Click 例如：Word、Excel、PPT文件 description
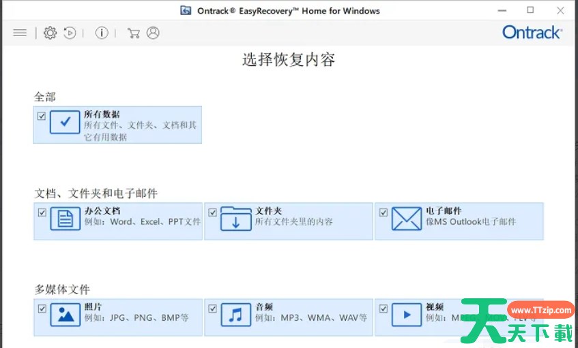The width and height of the screenshot is (578, 348). click(143, 222)
